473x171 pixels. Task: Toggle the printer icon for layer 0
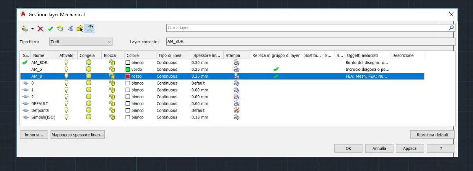pyautogui.click(x=237, y=83)
